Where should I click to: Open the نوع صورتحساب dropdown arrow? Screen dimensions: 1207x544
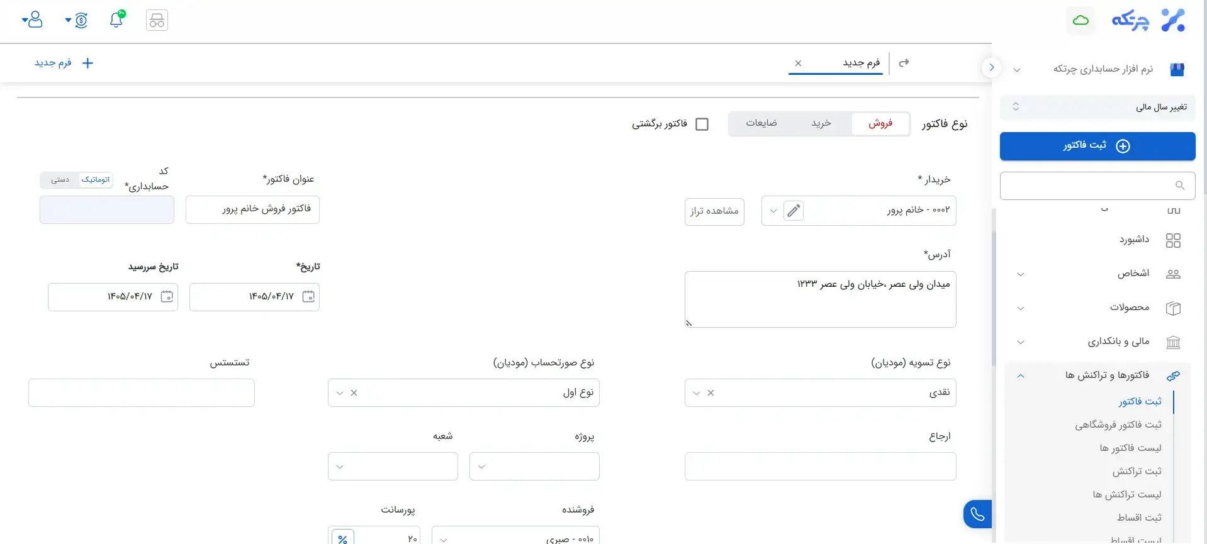340,392
